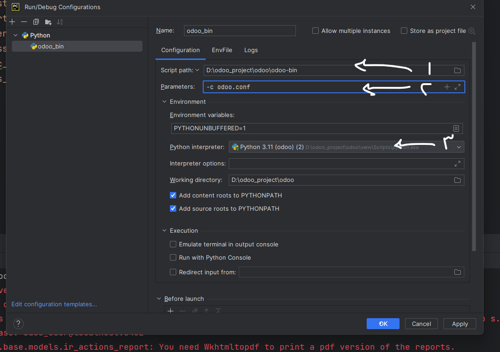The height and width of the screenshot is (352, 500).
Task: Enable Emulate terminal in output console
Action: point(173,244)
